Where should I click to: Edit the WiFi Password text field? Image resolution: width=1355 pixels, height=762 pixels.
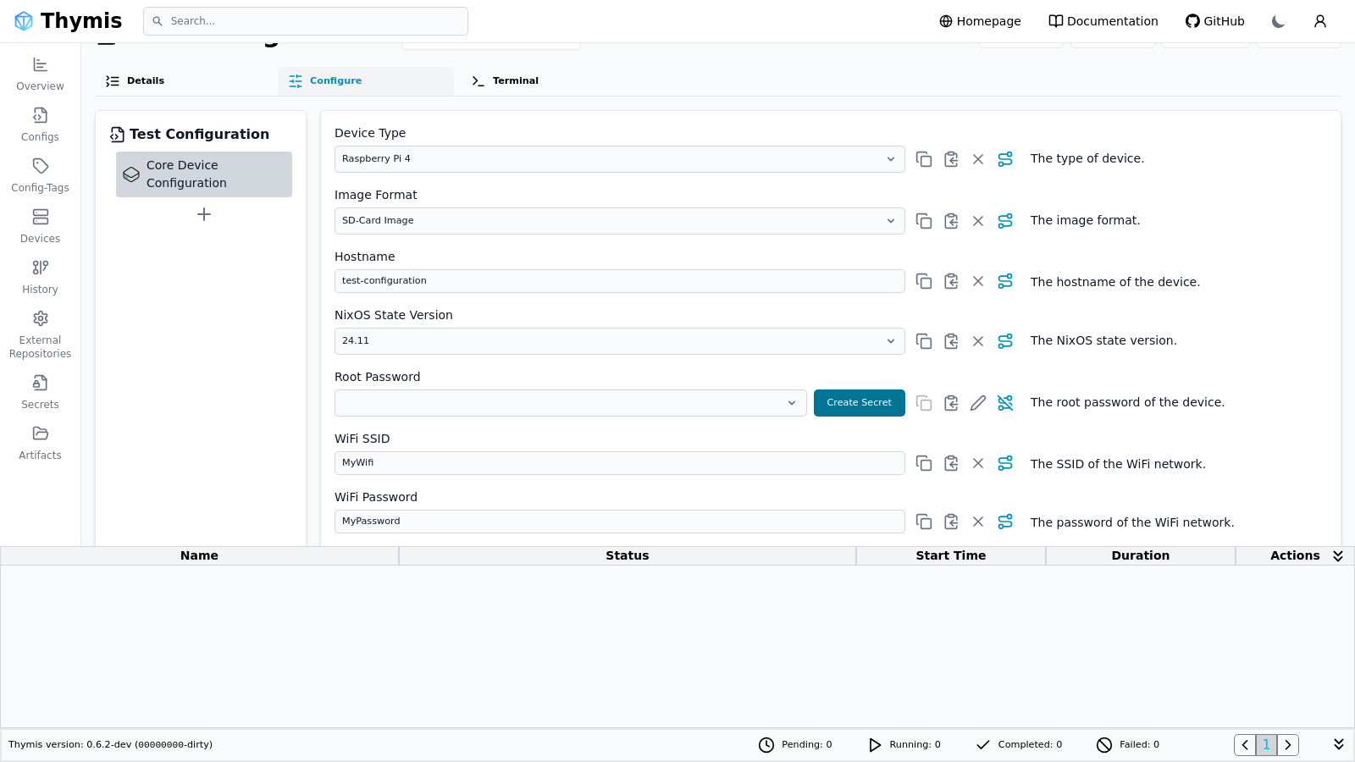click(619, 522)
